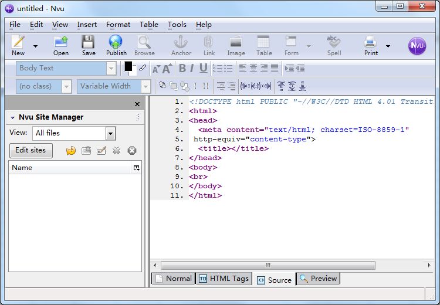
Task: Click the Form toolbar icon
Action: (x=291, y=45)
